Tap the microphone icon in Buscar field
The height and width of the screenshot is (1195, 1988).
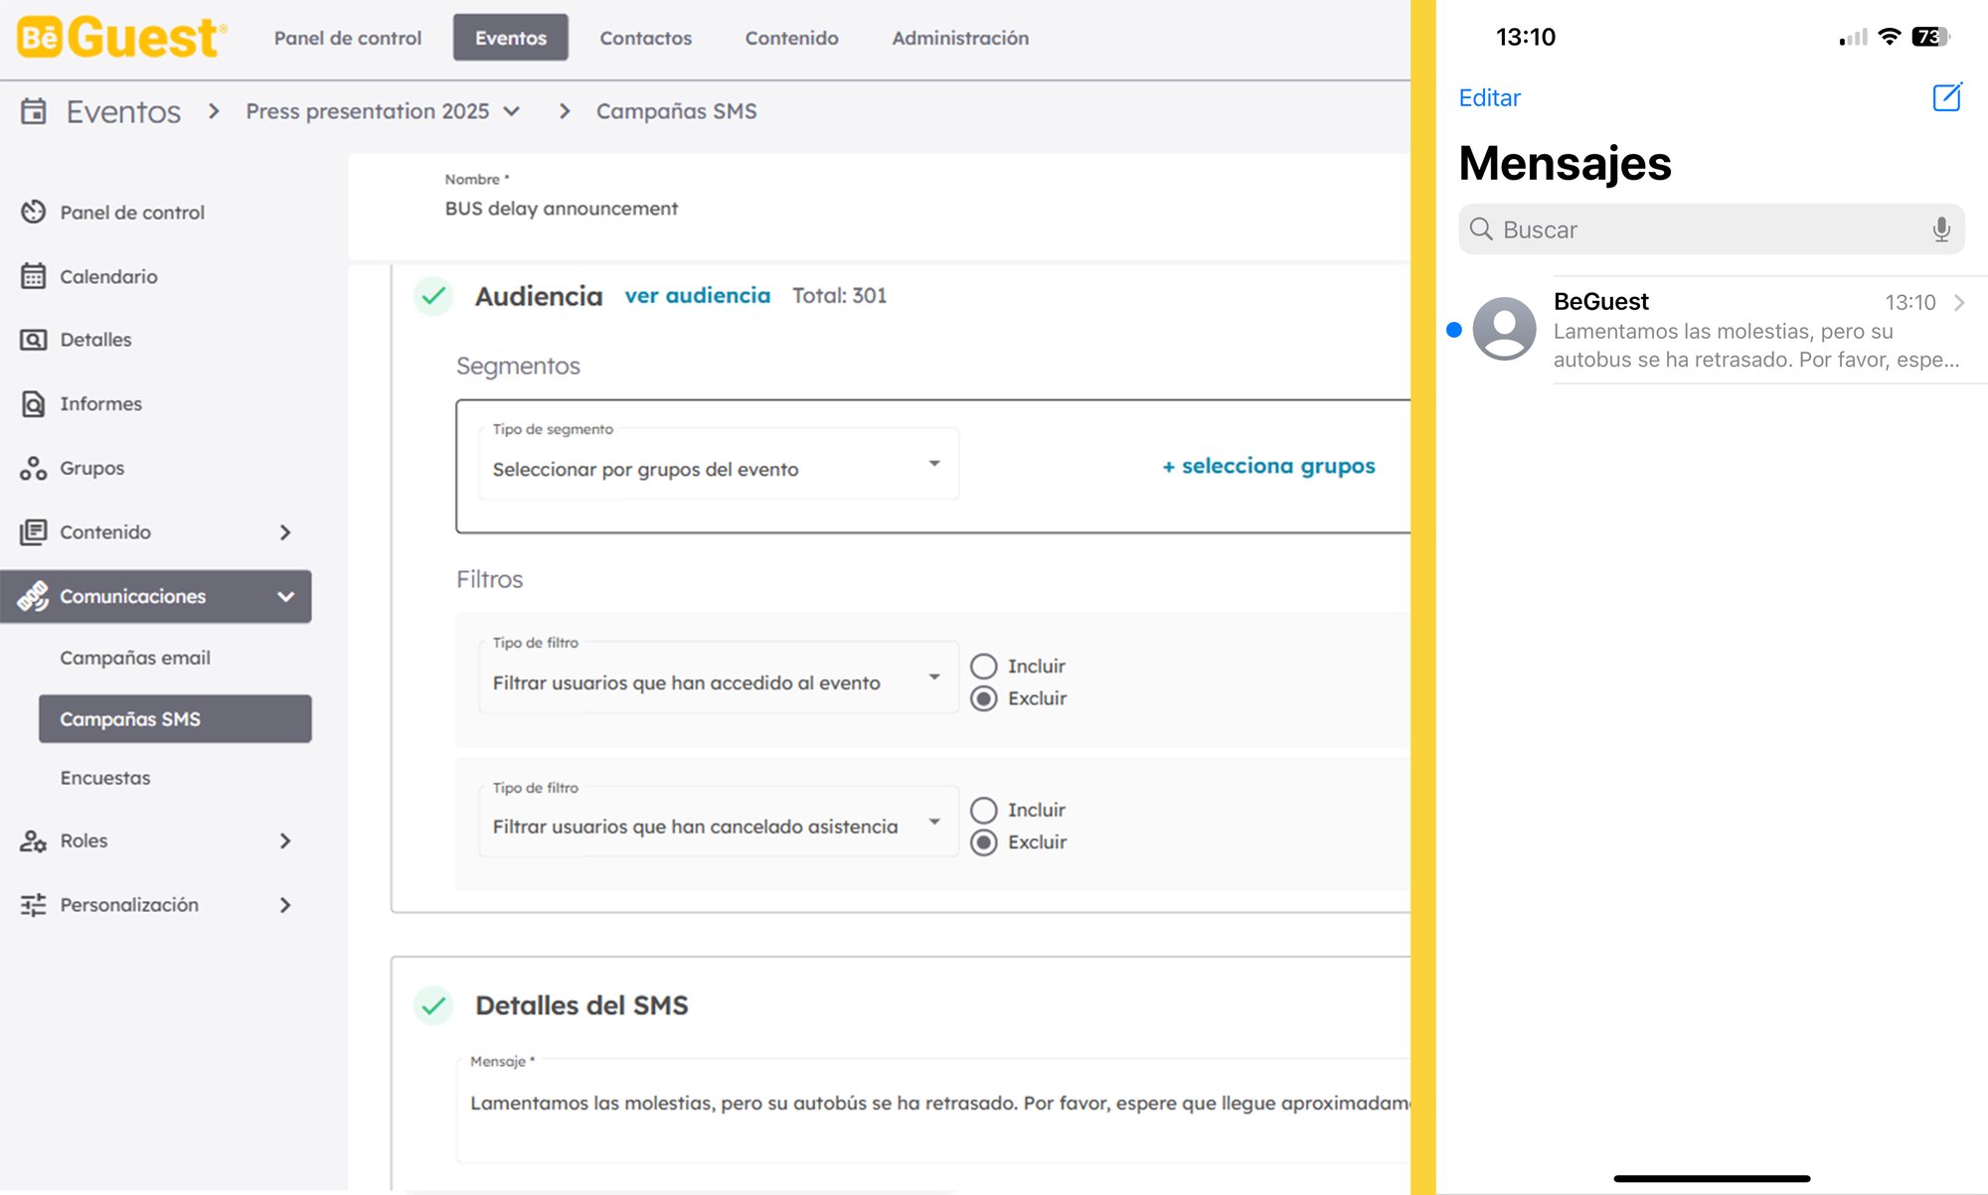(1941, 229)
